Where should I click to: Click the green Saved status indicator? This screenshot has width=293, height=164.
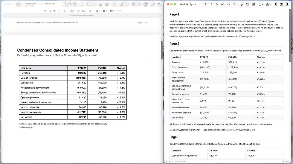[x=286, y=161]
